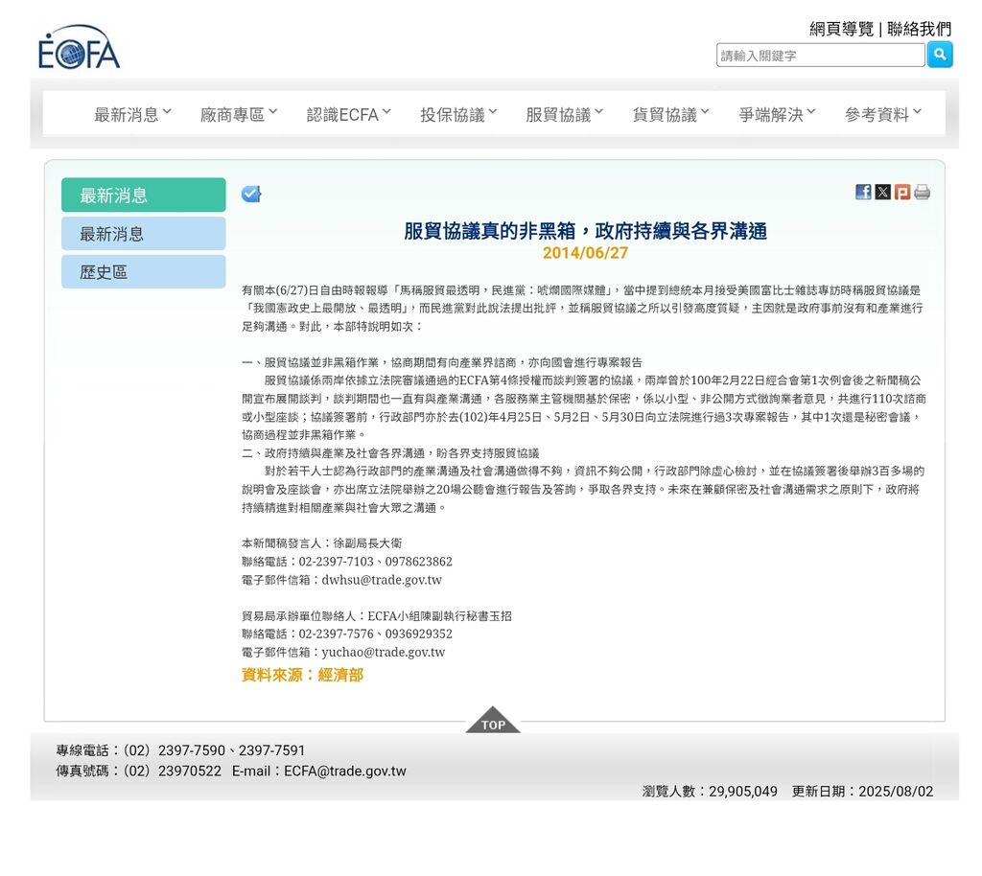Screen dimensions: 982x876
Task: Expand the 認識ECFA navigation dropdown
Action: 349,114
